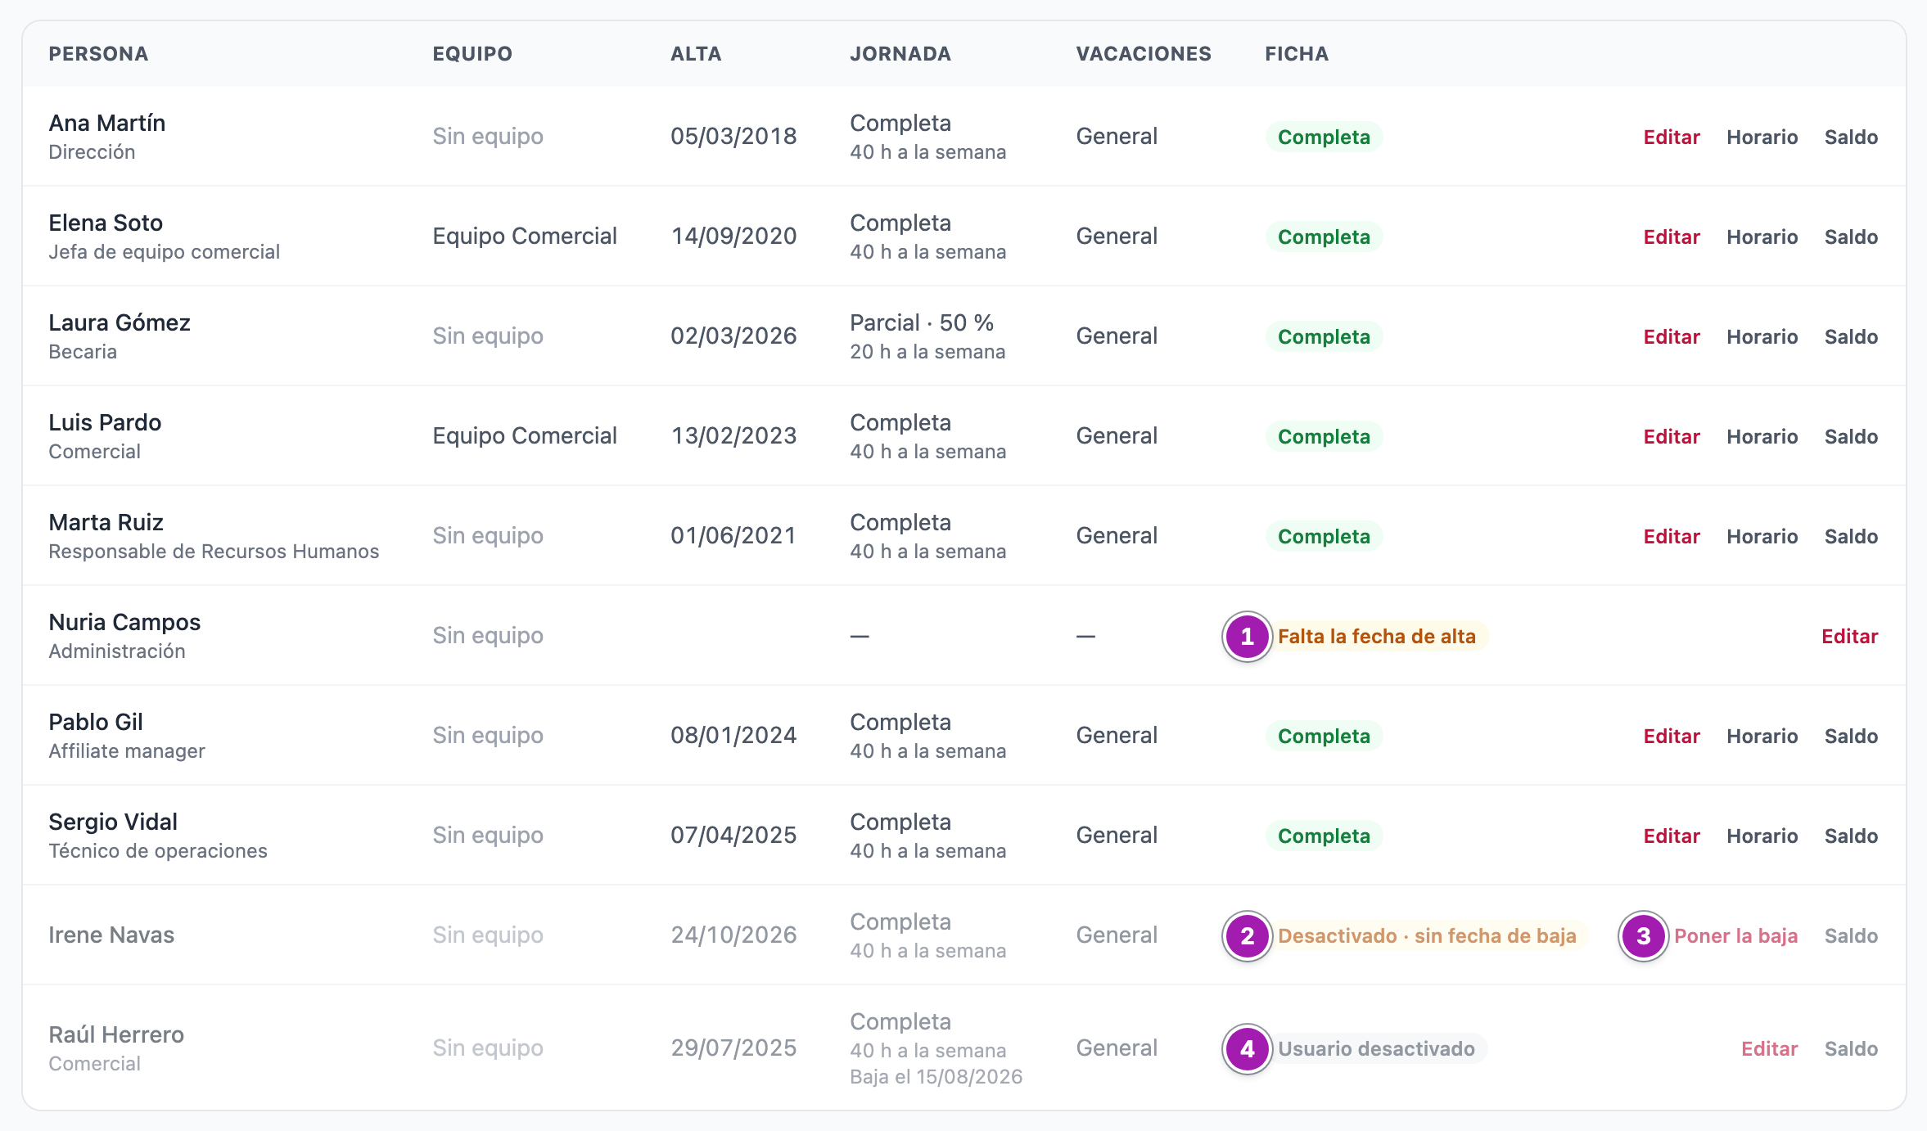This screenshot has width=1927, height=1131.
Task: Click Editar in Elena Soto's row
Action: 1672,237
